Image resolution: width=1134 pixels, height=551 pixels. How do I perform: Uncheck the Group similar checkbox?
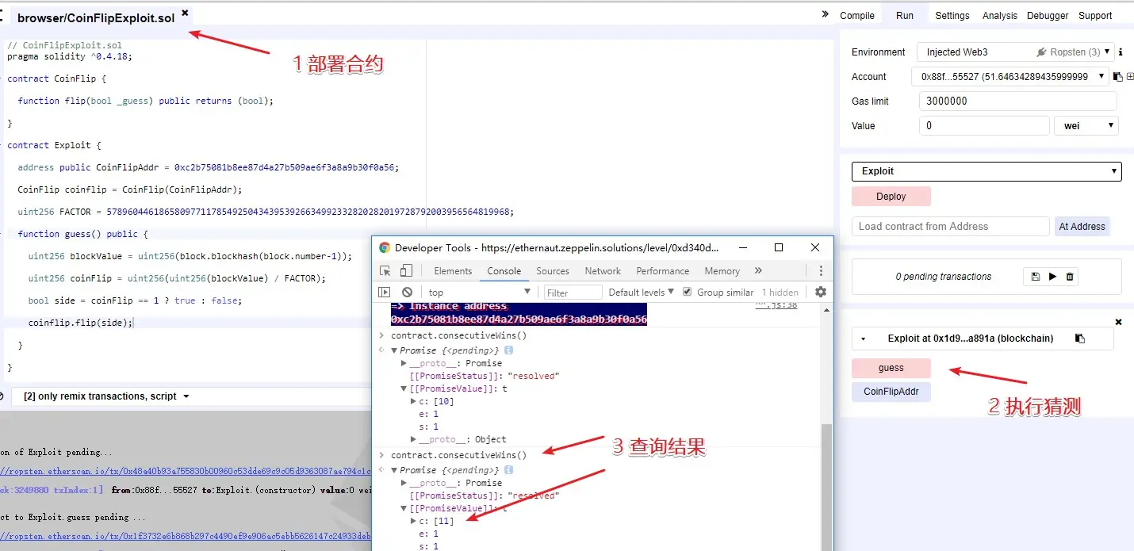click(688, 292)
